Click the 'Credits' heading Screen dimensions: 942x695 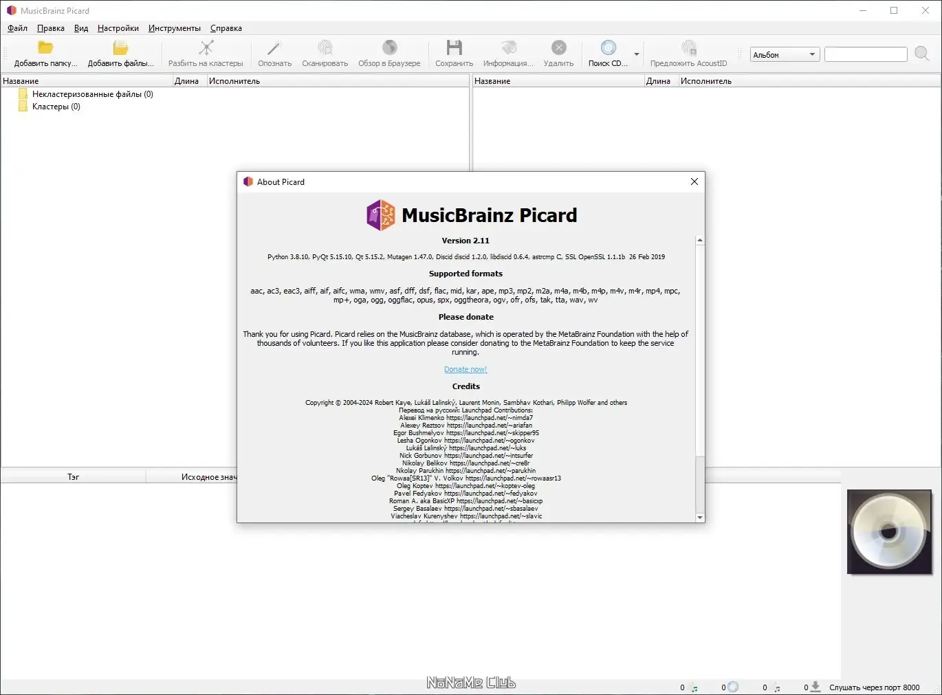465,386
